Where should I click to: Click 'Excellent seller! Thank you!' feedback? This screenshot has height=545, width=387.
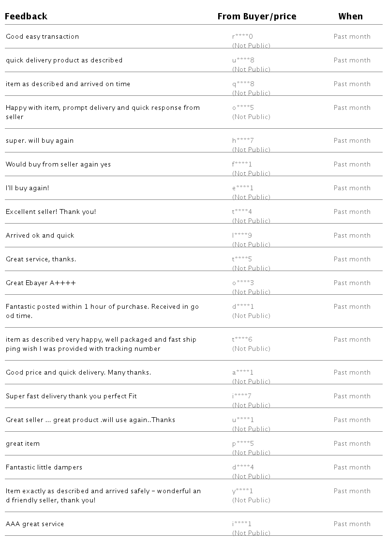coord(51,212)
